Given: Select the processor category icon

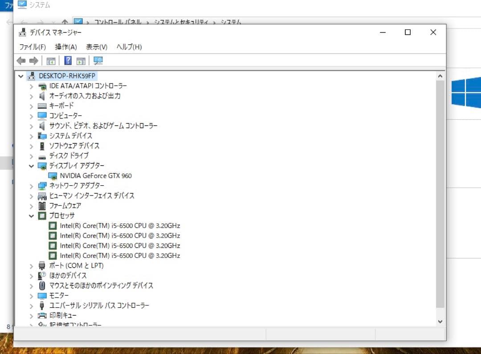Looking at the screenshot, I should pyautogui.click(x=42, y=216).
